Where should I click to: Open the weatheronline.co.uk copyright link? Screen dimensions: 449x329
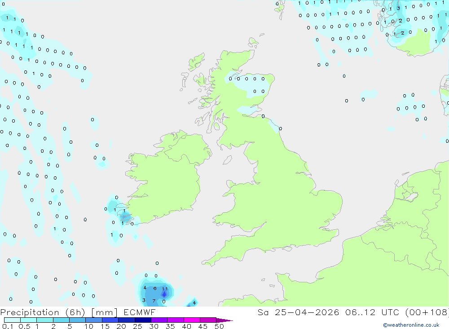(411, 325)
